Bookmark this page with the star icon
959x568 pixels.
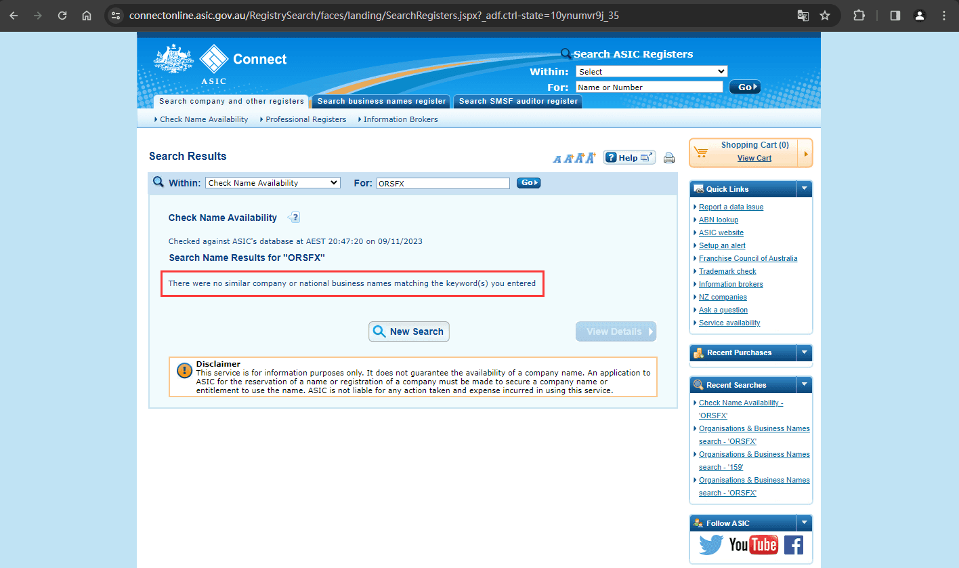824,15
